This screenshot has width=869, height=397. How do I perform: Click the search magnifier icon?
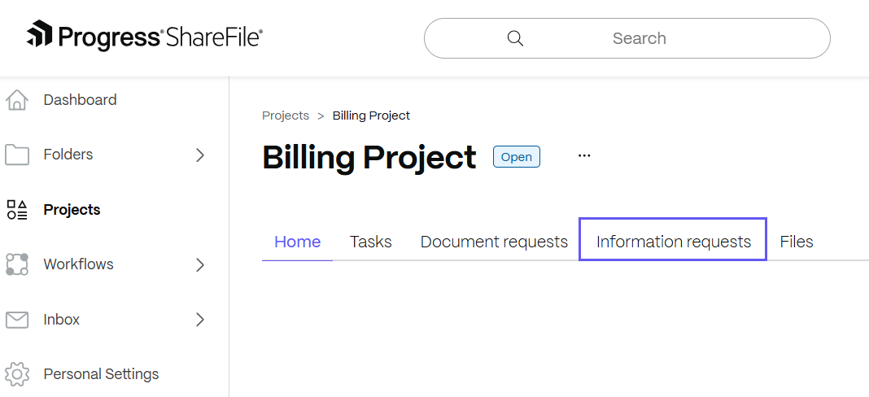point(515,38)
